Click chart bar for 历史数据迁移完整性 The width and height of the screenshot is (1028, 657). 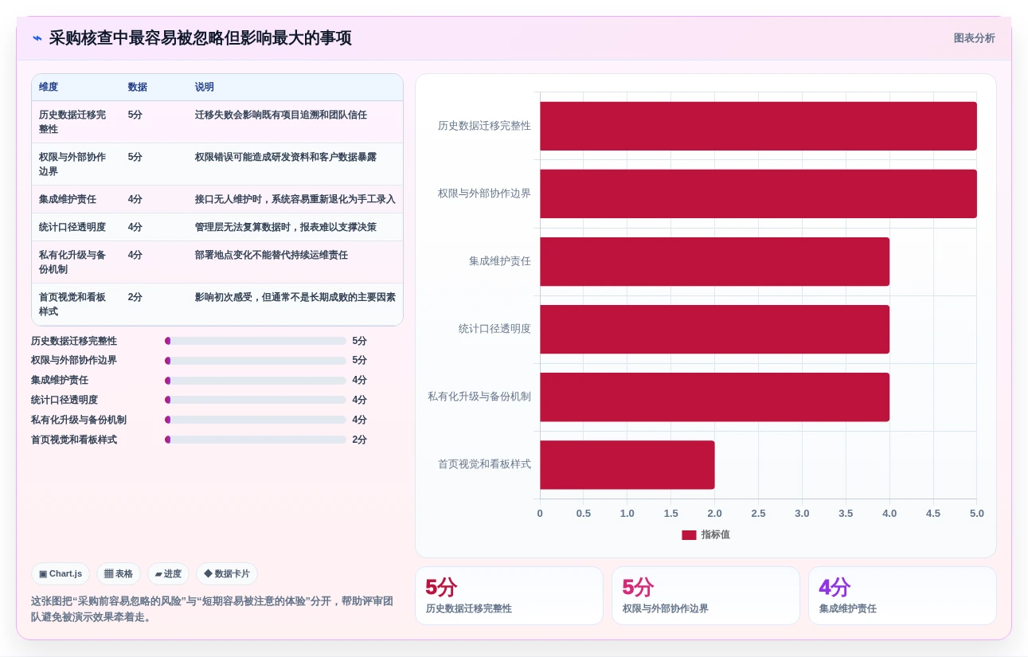tap(758, 126)
